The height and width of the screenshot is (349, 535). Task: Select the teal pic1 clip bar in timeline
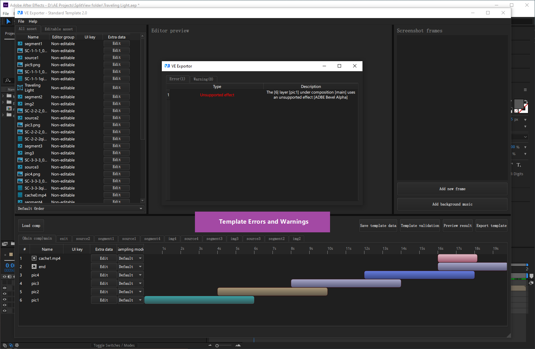tap(199, 300)
